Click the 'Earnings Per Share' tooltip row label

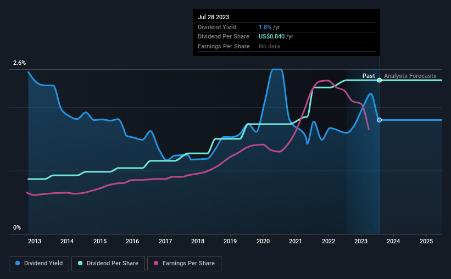[224, 46]
